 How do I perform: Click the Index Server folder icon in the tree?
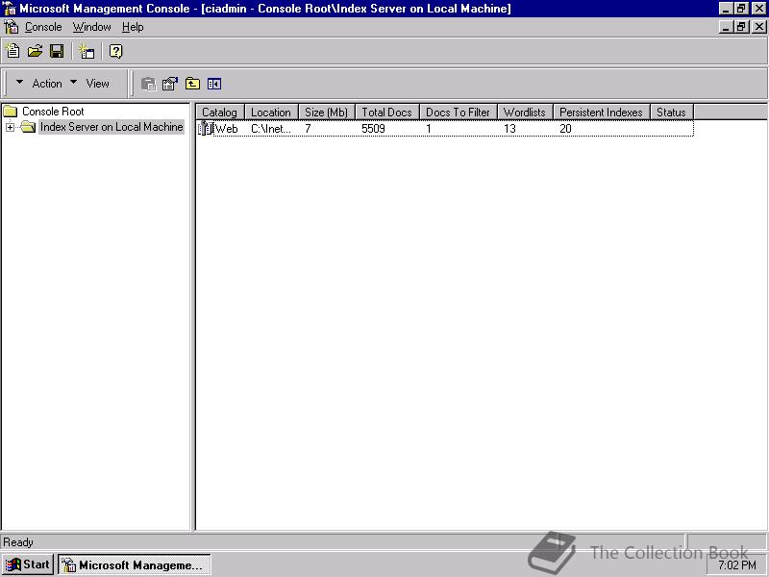point(28,127)
